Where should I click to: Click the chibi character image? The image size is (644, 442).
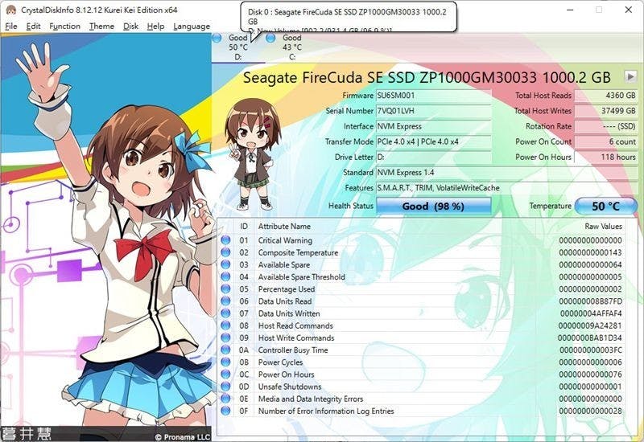point(251,153)
